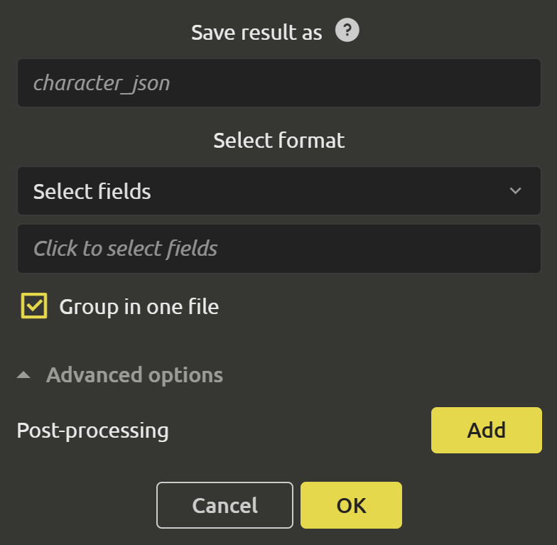Click the Save result as heading
The height and width of the screenshot is (545, 557).
(x=256, y=33)
